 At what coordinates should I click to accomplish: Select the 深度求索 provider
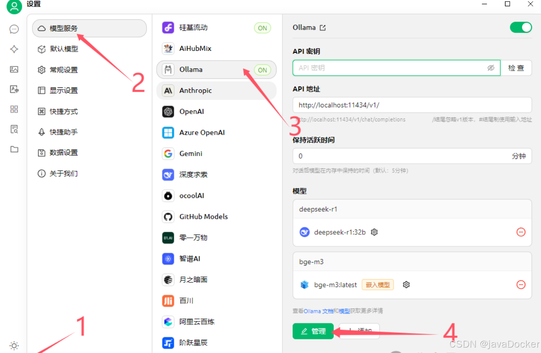(x=216, y=175)
